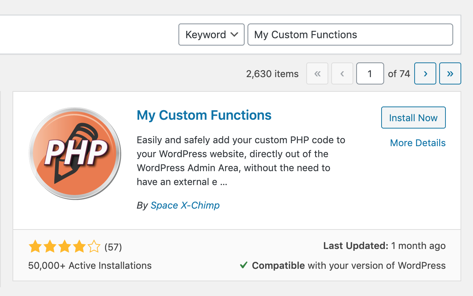
Task: Click the orange PHP plugin icon
Action: pos(75,154)
